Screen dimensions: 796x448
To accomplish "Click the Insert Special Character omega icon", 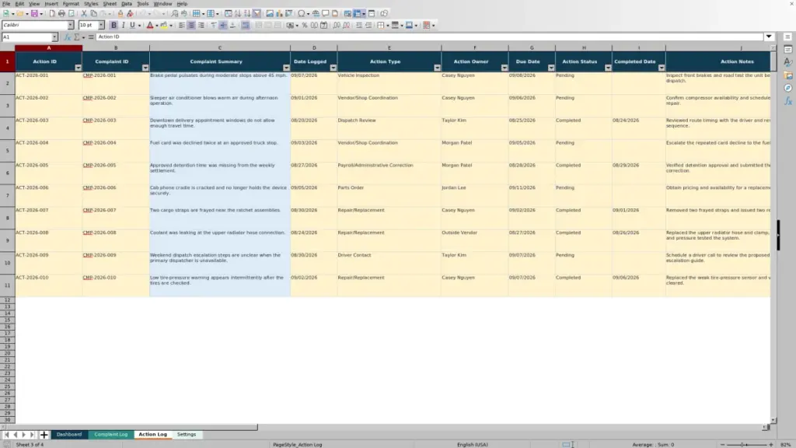I will [302, 13].
